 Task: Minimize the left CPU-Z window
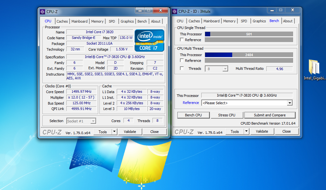(x=140, y=11)
